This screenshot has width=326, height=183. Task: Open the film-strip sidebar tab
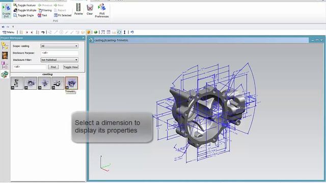coord(5,55)
